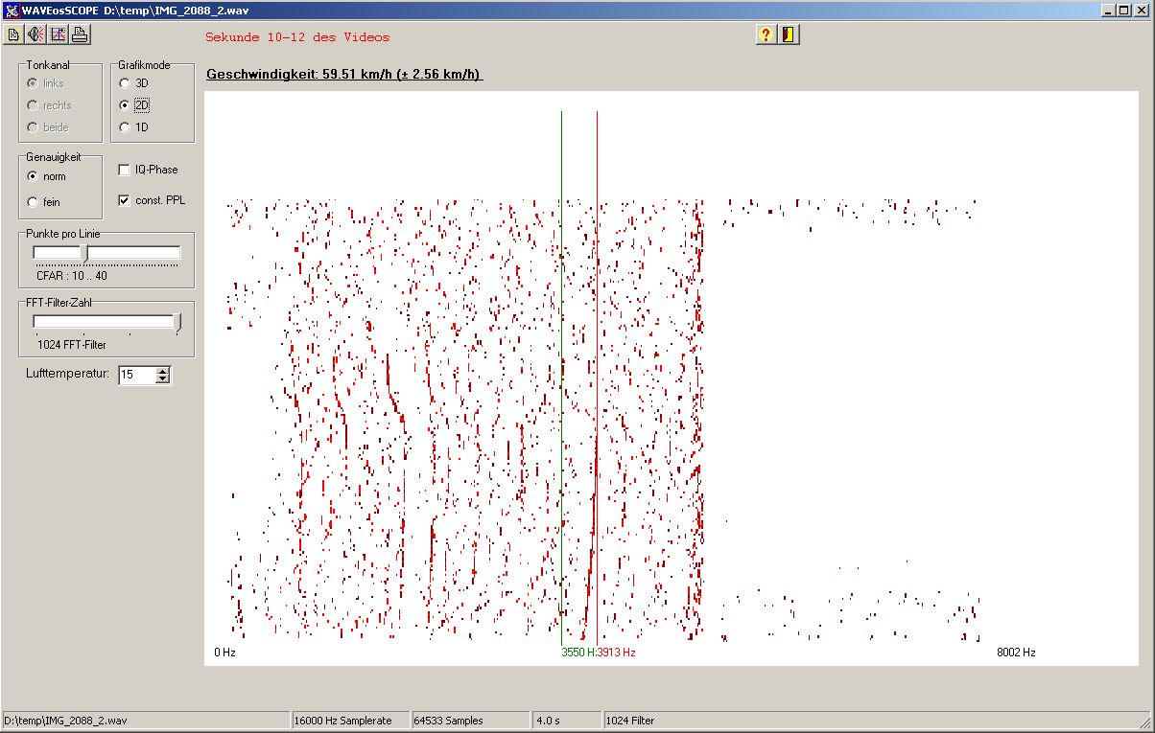Click the '64533 Samples' status entry
The height and width of the screenshot is (733, 1155).
point(470,721)
